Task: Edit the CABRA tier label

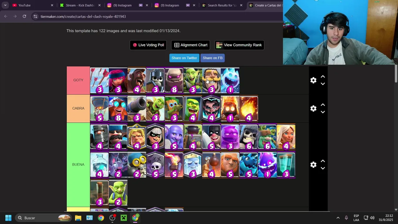Action: coord(78,108)
